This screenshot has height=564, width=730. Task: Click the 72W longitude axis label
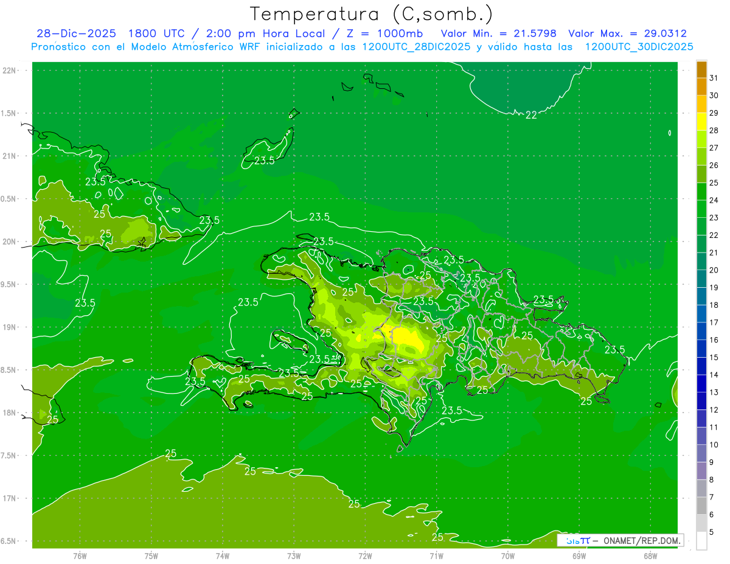point(365,556)
